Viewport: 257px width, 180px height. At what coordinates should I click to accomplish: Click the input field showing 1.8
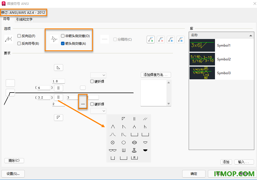click(x=59, y=81)
